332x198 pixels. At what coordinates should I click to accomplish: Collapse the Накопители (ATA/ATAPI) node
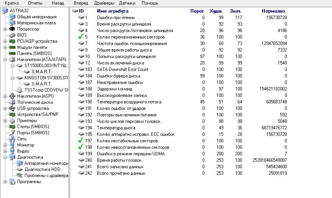point(5,60)
